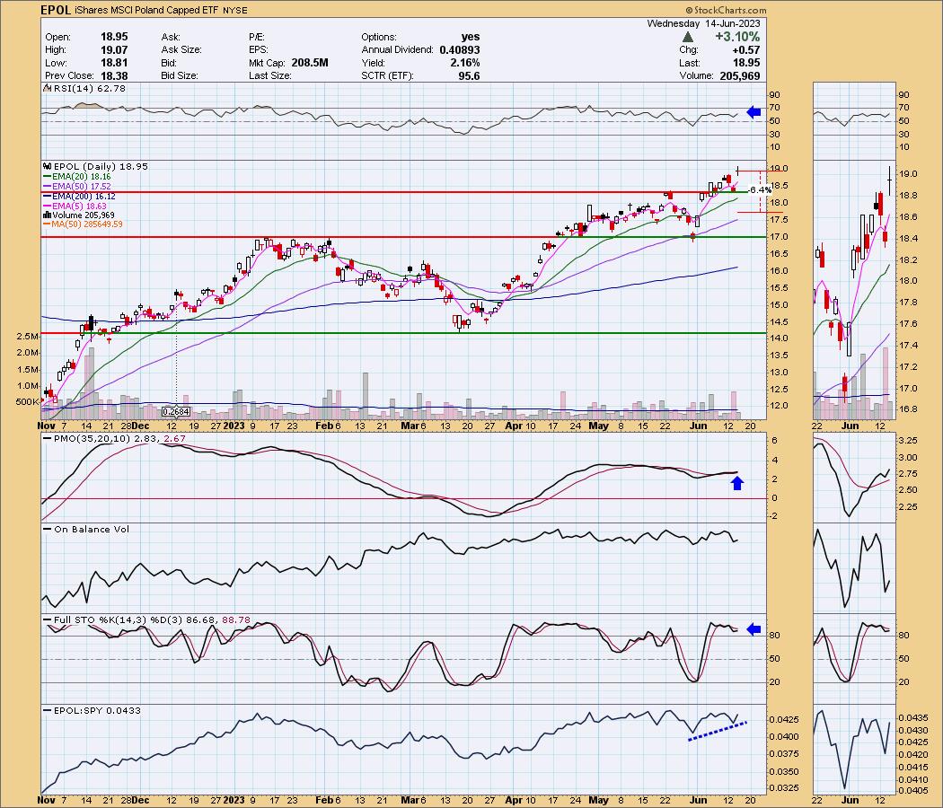Select the SCTR (ETF) 95.6 value
This screenshot has height=808, width=943.
469,75
